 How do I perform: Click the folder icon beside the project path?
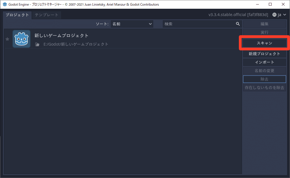[x=37, y=44]
